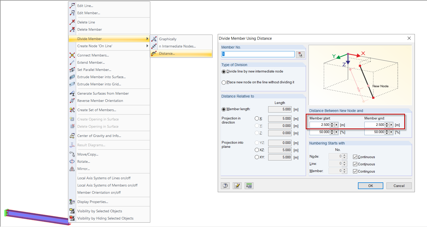
Task: Click the Edit Line icon
Action: tap(72, 5)
